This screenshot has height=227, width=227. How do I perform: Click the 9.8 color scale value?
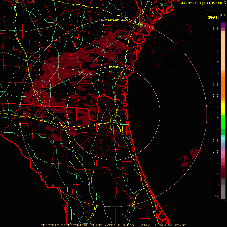coord(216,28)
